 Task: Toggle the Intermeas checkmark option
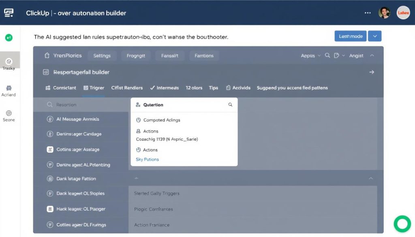152,88
